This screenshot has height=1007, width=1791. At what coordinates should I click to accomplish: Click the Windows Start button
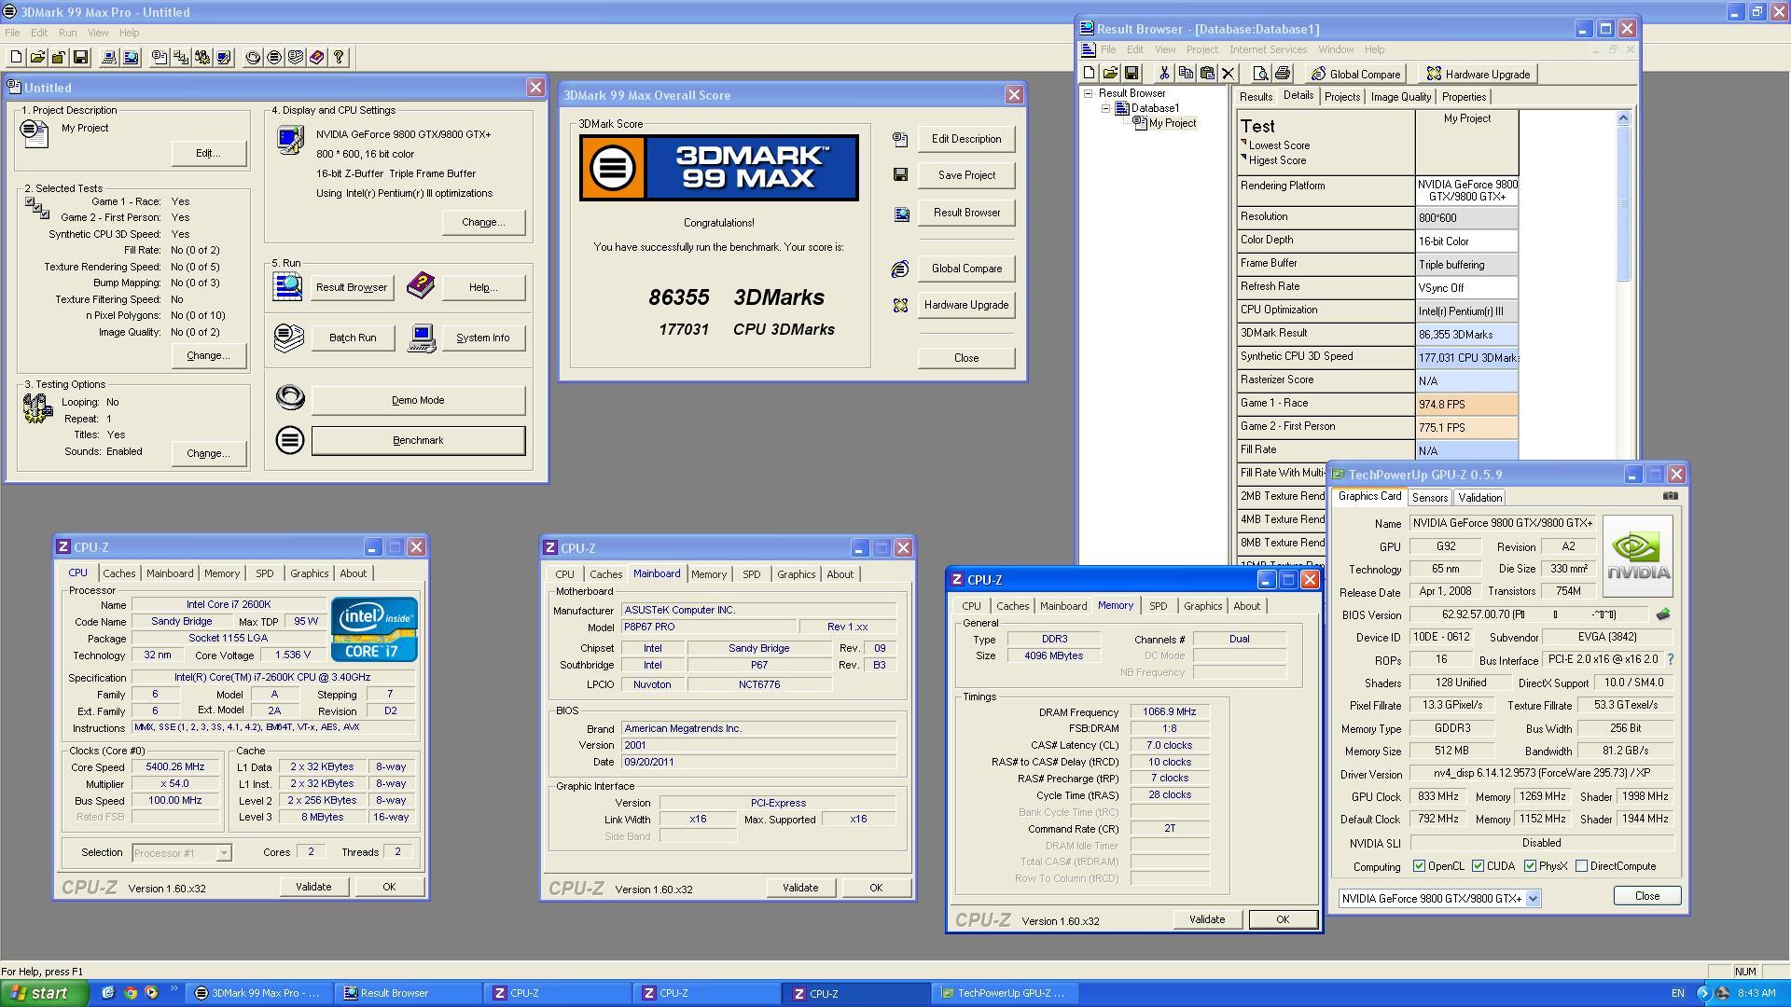pos(44,993)
